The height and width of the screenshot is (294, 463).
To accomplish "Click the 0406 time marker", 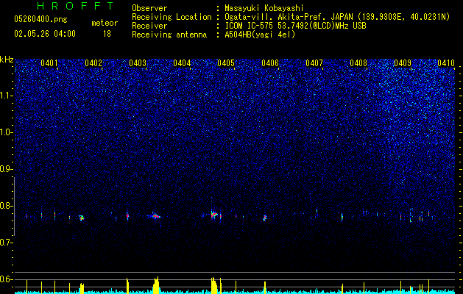I will [270, 63].
